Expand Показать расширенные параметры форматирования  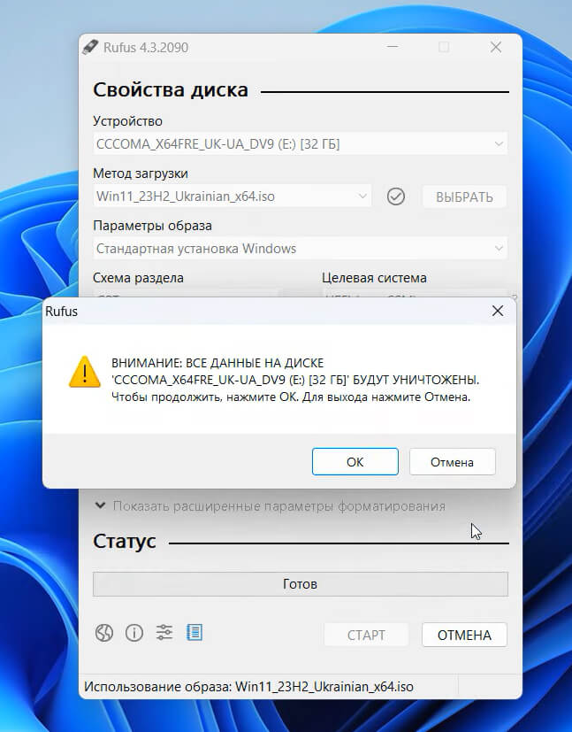click(x=271, y=506)
